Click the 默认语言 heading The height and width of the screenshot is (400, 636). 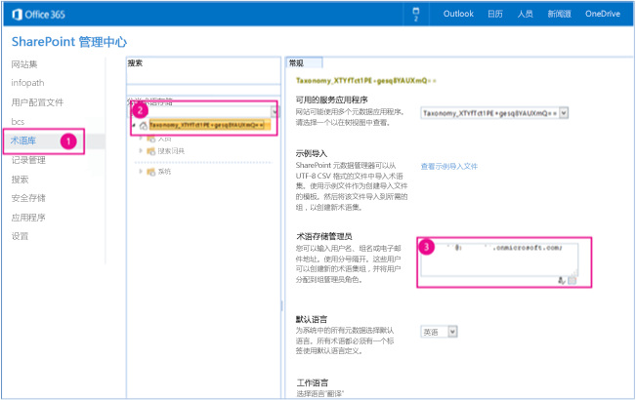point(312,319)
